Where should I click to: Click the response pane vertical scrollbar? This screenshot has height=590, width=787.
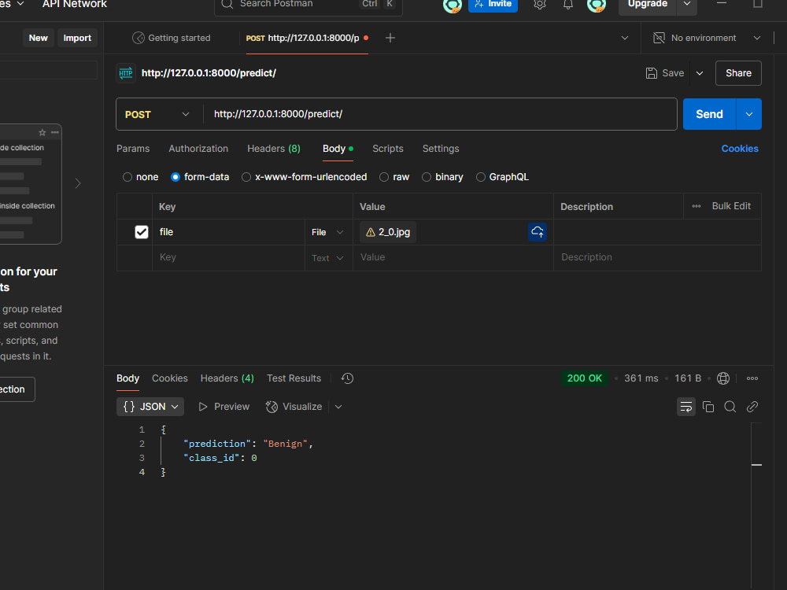756,506
